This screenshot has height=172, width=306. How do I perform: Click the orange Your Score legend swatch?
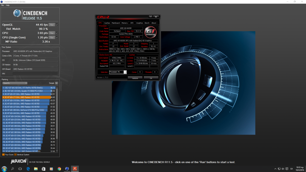[x=3, y=154]
